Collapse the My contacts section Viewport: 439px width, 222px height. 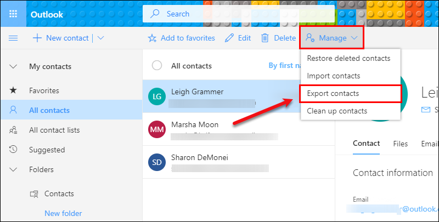(14, 66)
